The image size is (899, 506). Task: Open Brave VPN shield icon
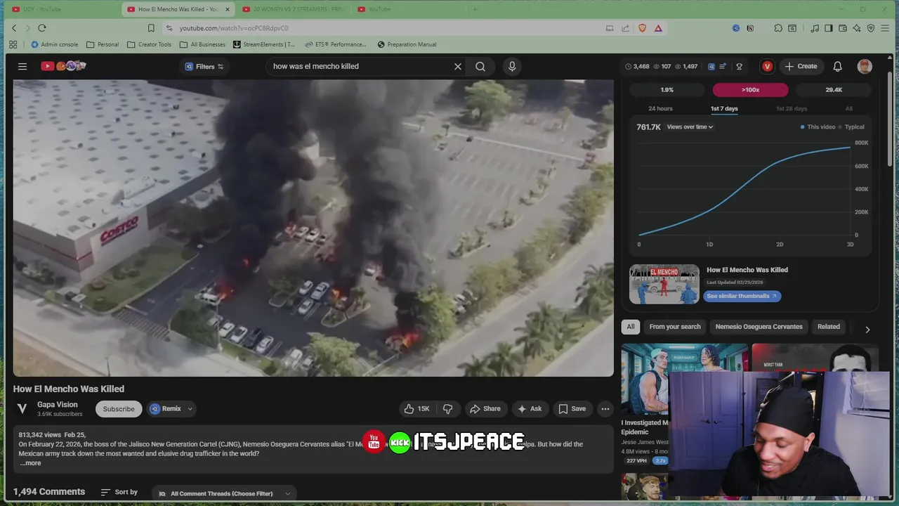[871, 28]
